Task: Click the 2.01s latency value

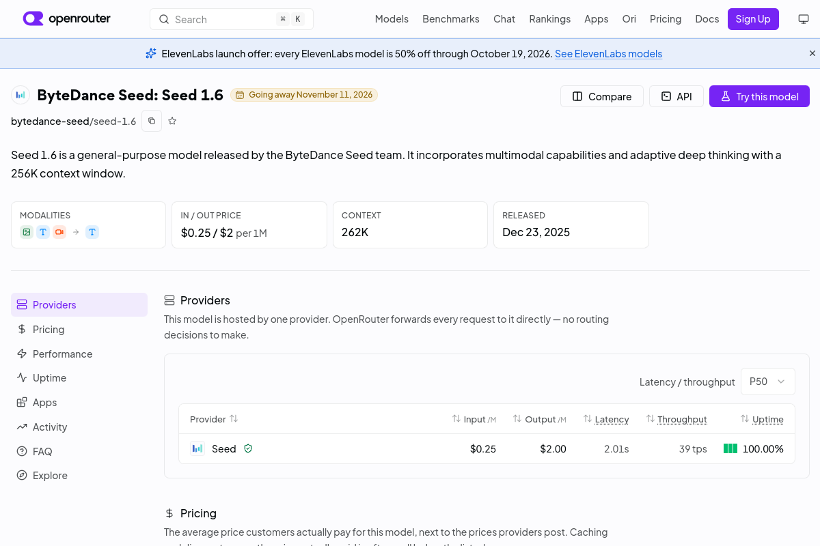Action: pos(616,449)
